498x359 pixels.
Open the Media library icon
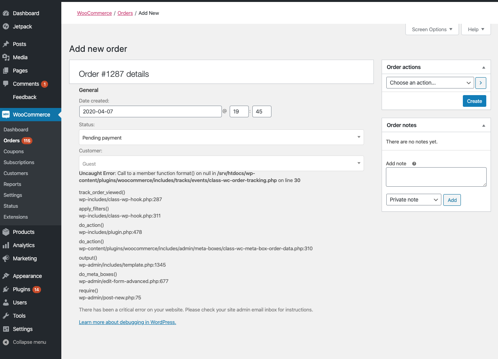click(x=6, y=57)
